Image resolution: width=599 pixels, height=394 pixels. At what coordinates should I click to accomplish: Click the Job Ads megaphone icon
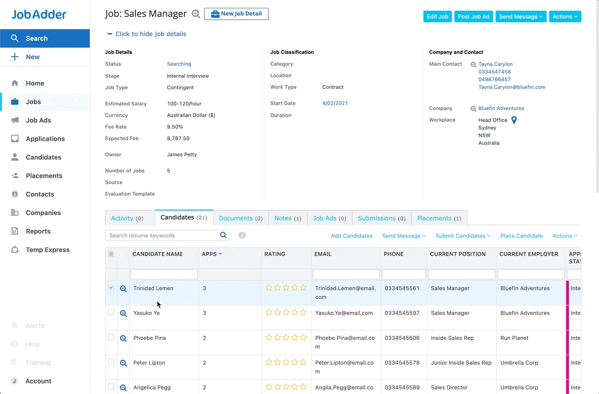15,120
